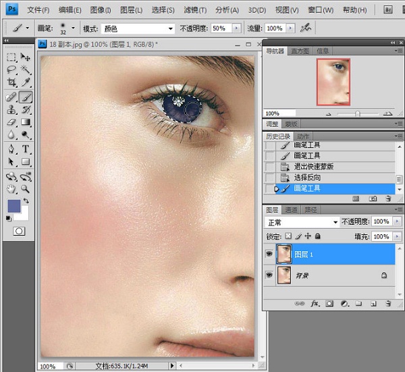The width and height of the screenshot is (405, 372).
Task: Swap foreground and background colors
Action: 26,201
